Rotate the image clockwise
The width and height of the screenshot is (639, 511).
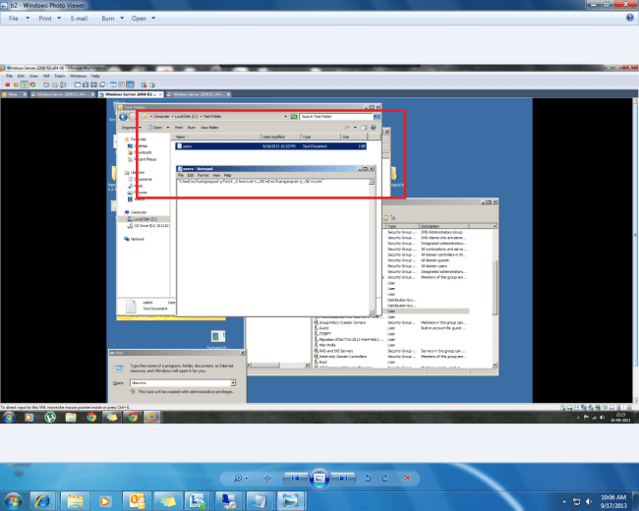point(384,477)
